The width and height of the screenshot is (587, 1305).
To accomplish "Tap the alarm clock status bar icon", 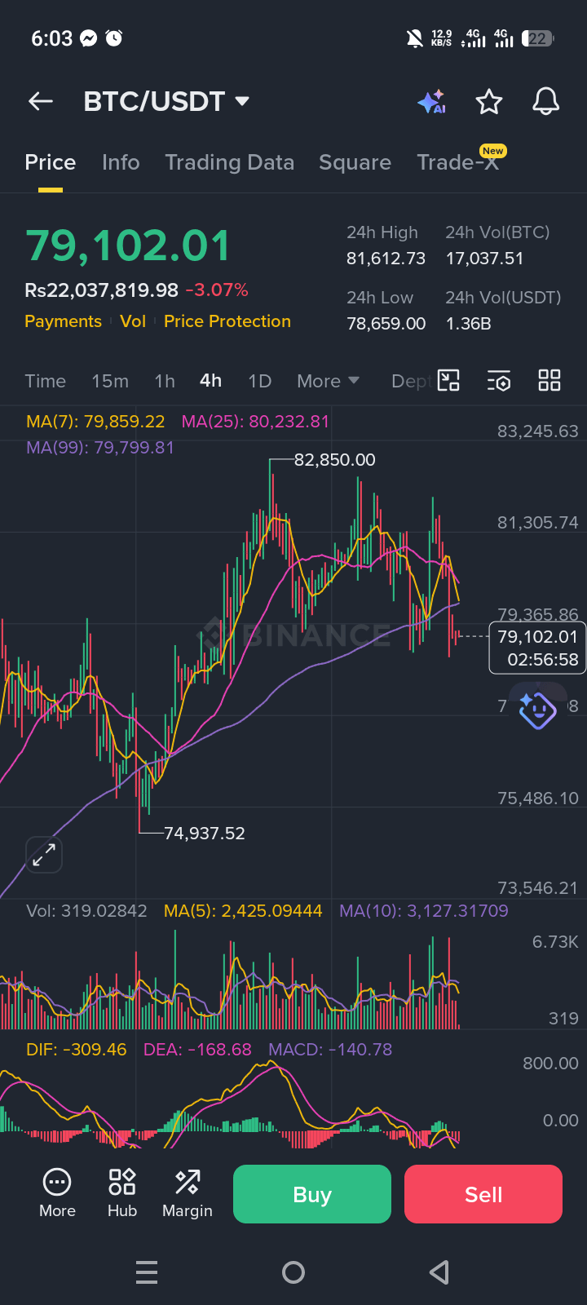I will pos(114,38).
